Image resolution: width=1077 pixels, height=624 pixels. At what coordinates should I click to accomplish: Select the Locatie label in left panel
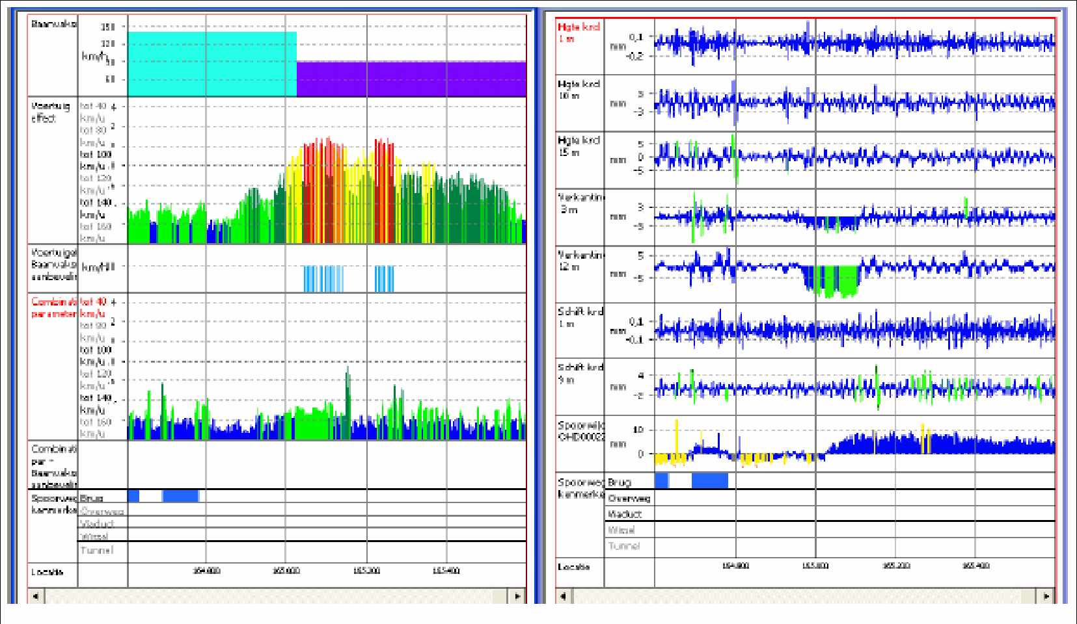tap(48, 571)
